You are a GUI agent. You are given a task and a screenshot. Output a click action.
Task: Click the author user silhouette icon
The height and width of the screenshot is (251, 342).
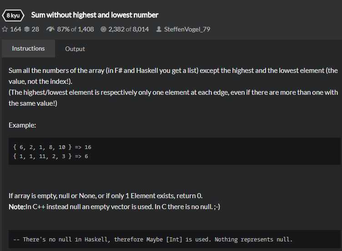pyautogui.click(x=158, y=29)
